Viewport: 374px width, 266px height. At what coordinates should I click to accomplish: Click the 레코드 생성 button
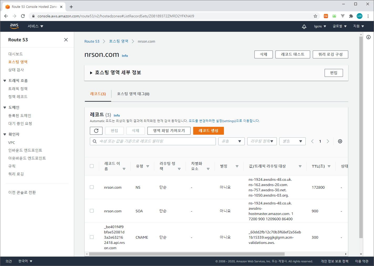[208, 131]
